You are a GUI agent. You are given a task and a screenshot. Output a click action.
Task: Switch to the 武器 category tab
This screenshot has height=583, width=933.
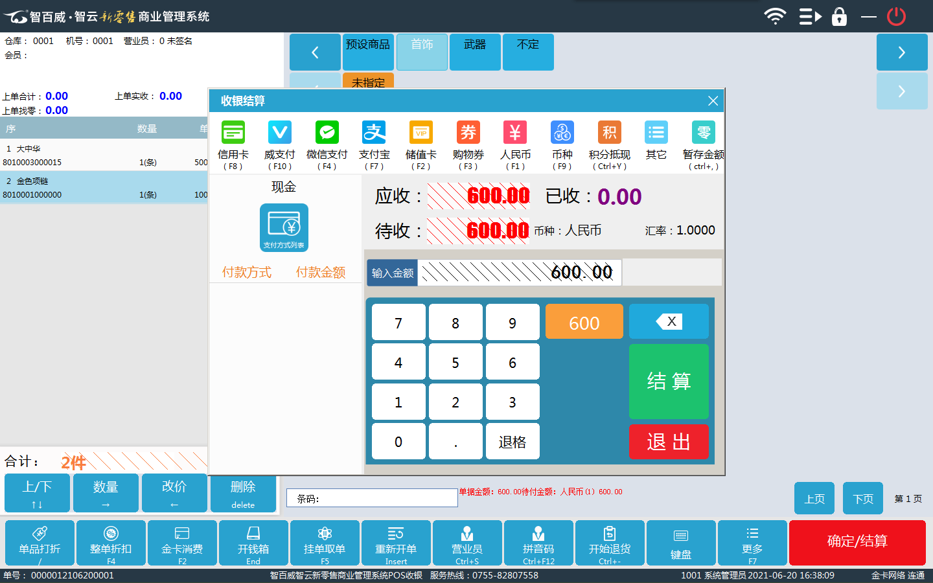point(475,52)
